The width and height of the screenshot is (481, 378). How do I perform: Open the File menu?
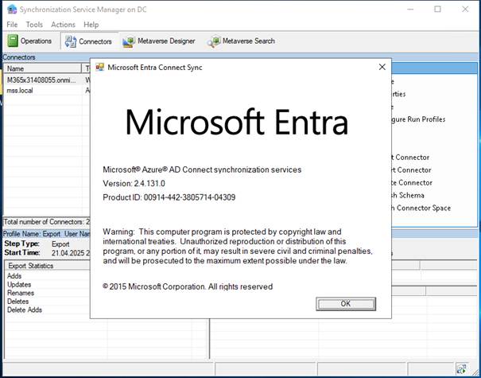[12, 25]
